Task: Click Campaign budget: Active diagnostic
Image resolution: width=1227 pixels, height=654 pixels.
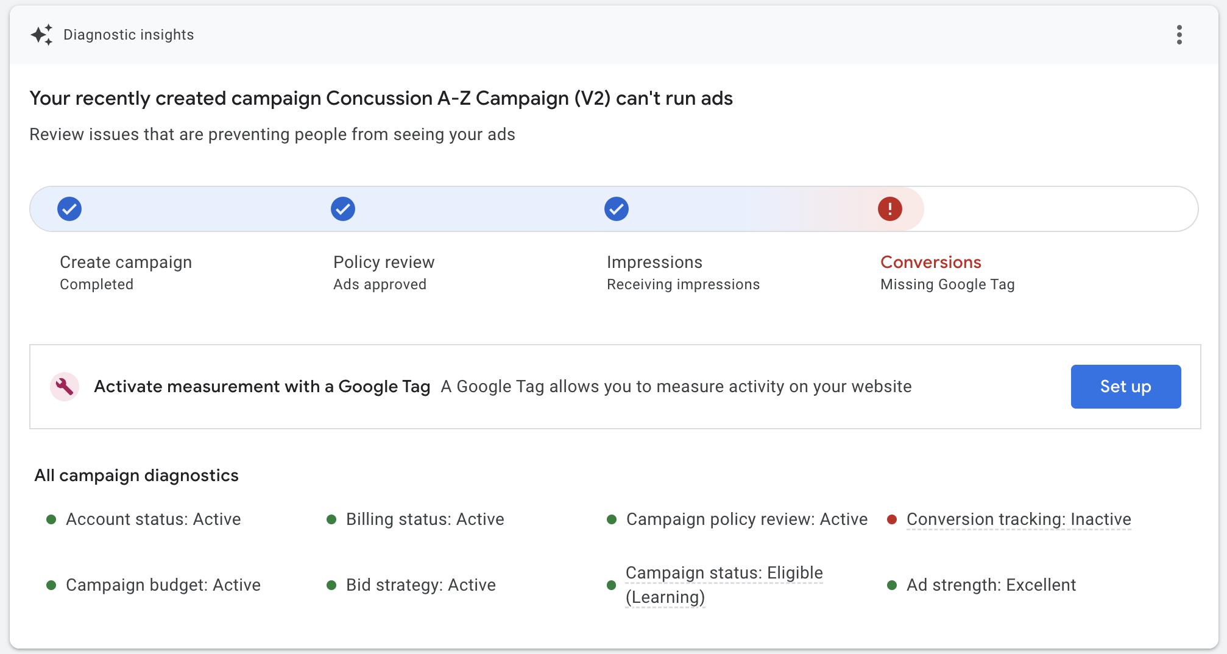Action: coord(163,585)
